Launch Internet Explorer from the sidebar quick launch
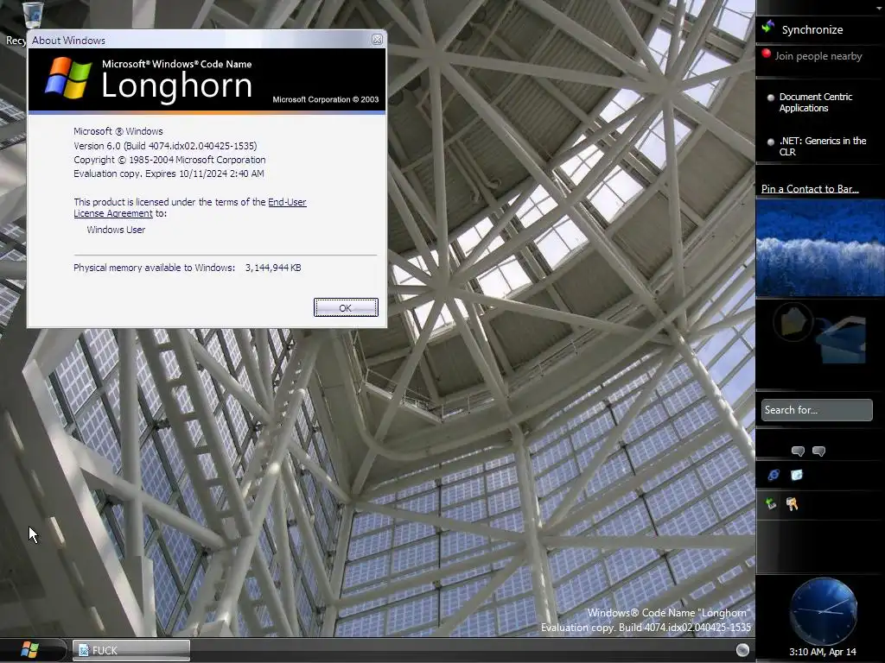Image resolution: width=885 pixels, height=663 pixels. point(774,475)
